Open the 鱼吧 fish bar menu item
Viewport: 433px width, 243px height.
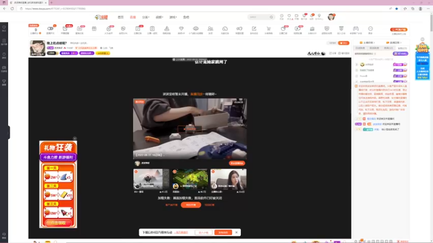(186, 17)
